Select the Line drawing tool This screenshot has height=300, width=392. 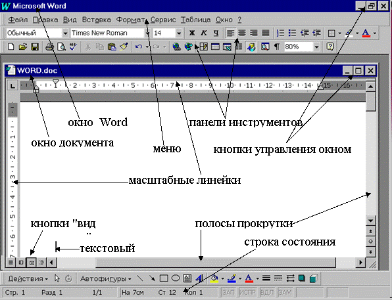coord(139,278)
